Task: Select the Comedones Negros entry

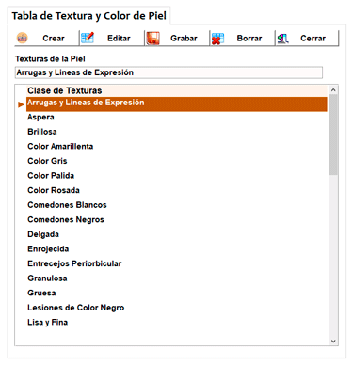Action: click(177, 219)
